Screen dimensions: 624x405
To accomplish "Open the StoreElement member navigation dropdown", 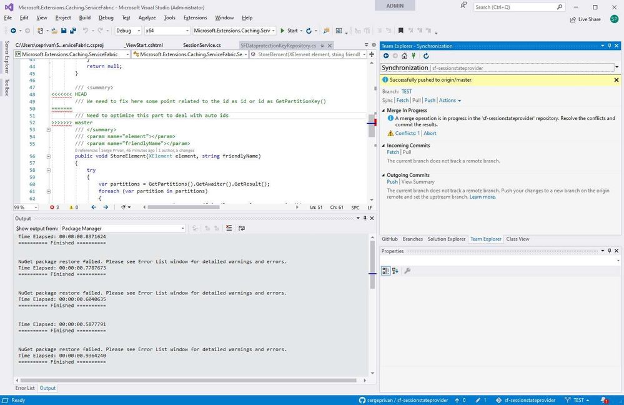I will click(309, 54).
